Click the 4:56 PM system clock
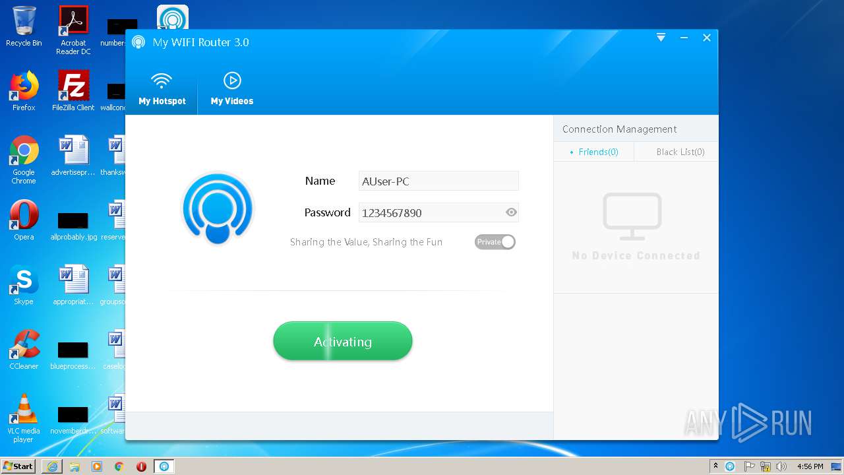 (810, 466)
